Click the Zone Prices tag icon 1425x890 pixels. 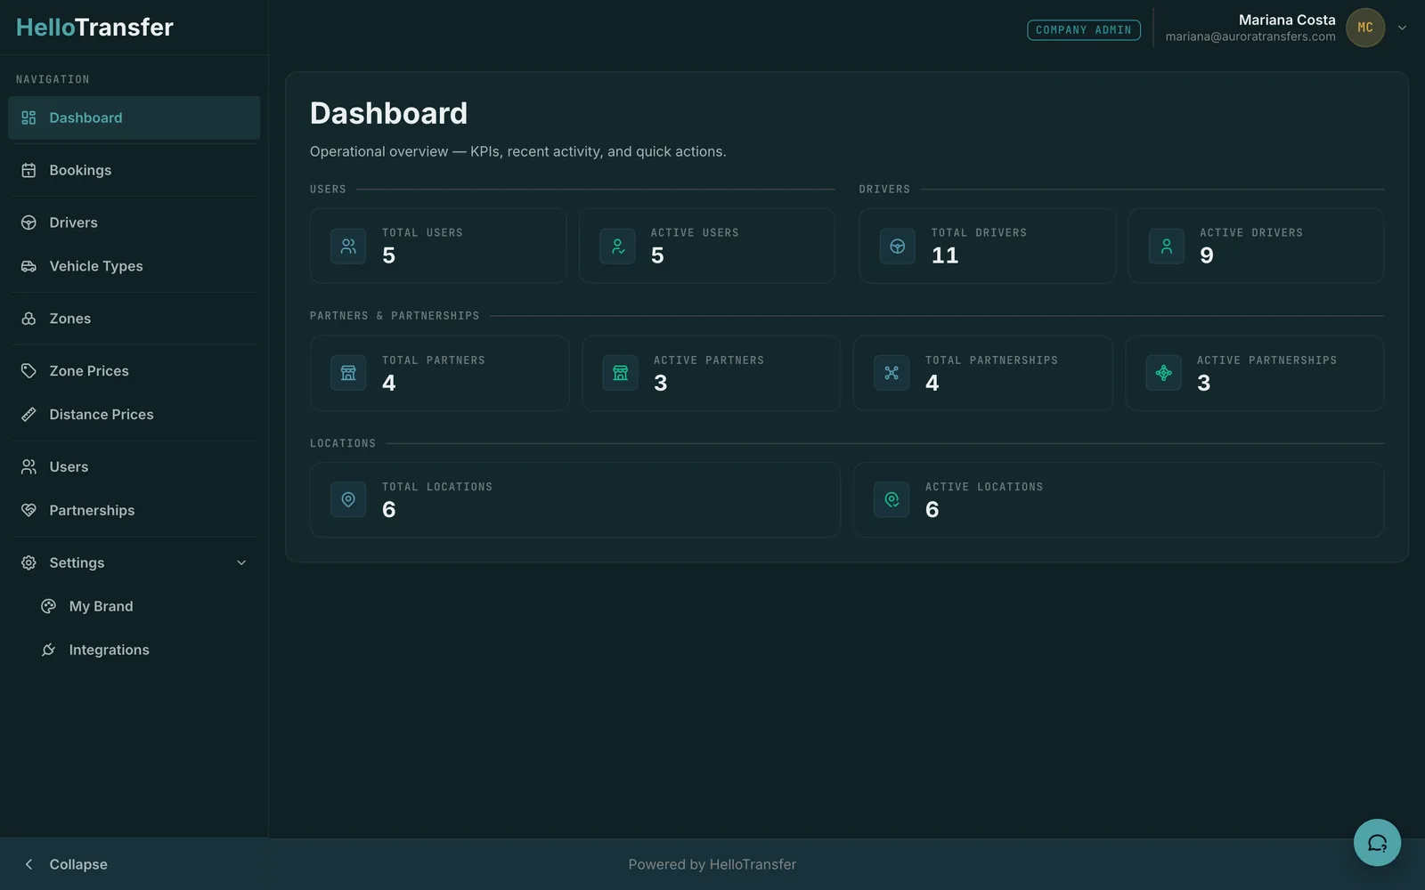tap(28, 371)
